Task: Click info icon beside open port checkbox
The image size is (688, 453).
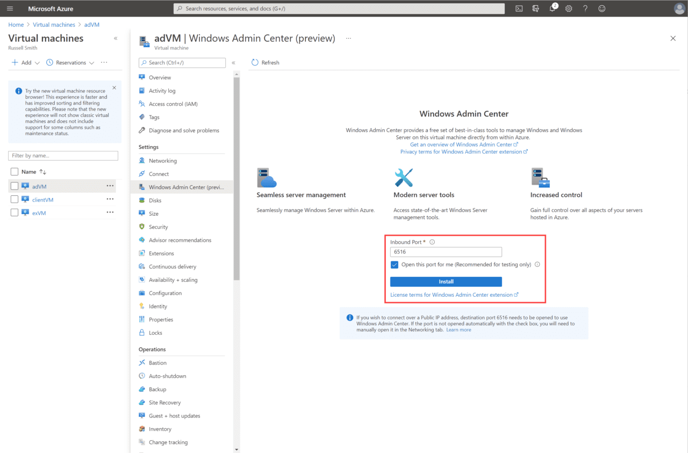Action: coord(537,265)
